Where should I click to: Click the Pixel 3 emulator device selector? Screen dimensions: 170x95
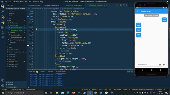(143, 89)
